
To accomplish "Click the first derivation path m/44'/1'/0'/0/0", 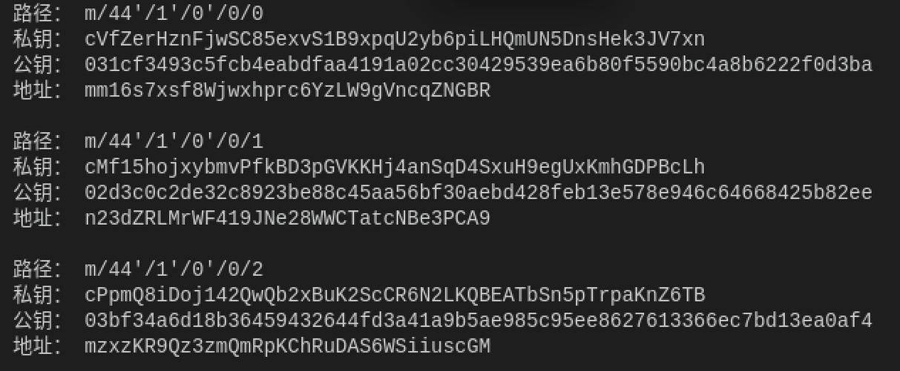I will pyautogui.click(x=174, y=14).
